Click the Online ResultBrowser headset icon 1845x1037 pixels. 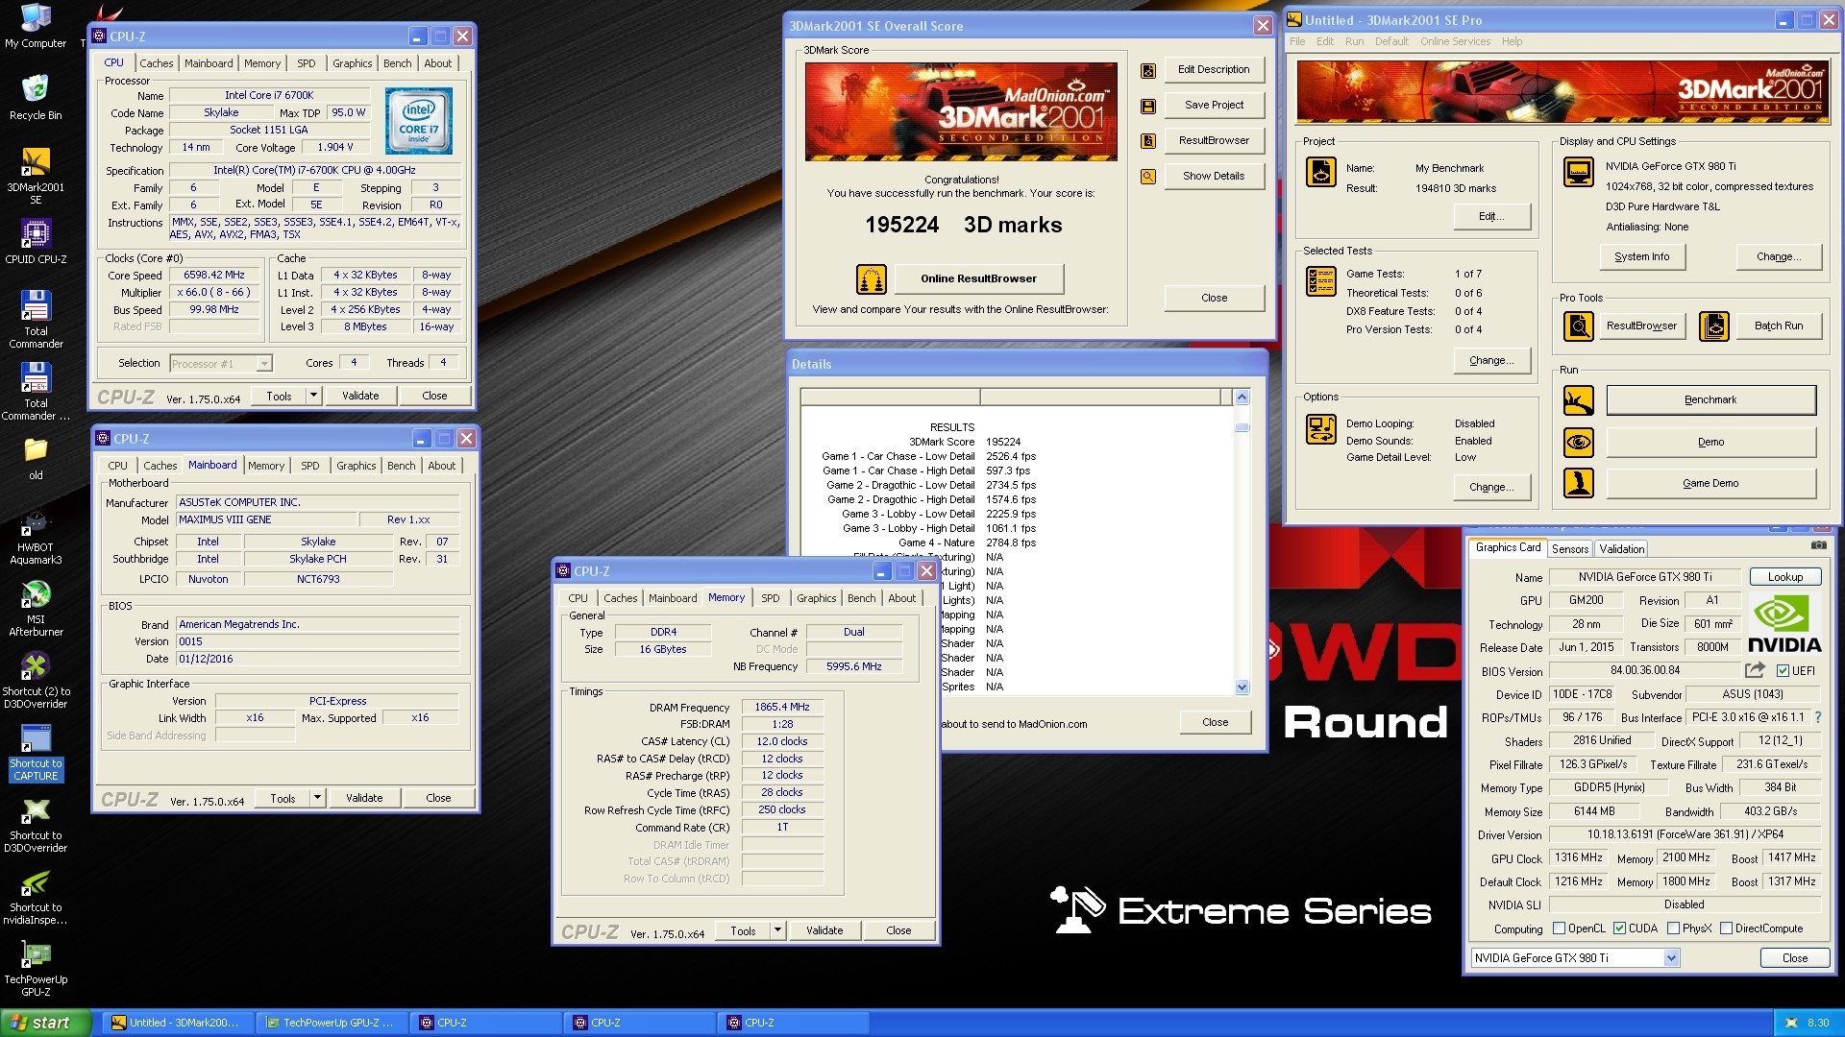point(871,279)
